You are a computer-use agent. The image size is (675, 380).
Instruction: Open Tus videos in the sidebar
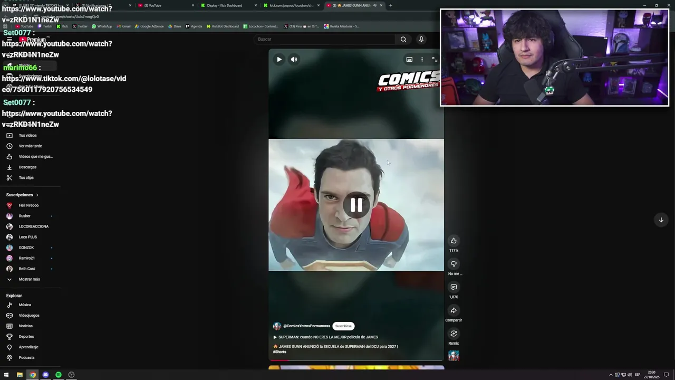coord(27,136)
